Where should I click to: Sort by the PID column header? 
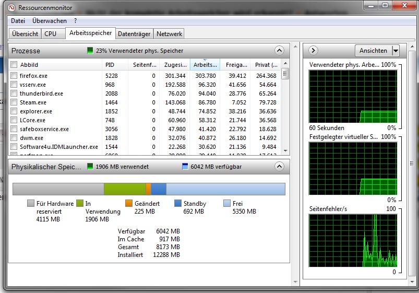coord(115,64)
